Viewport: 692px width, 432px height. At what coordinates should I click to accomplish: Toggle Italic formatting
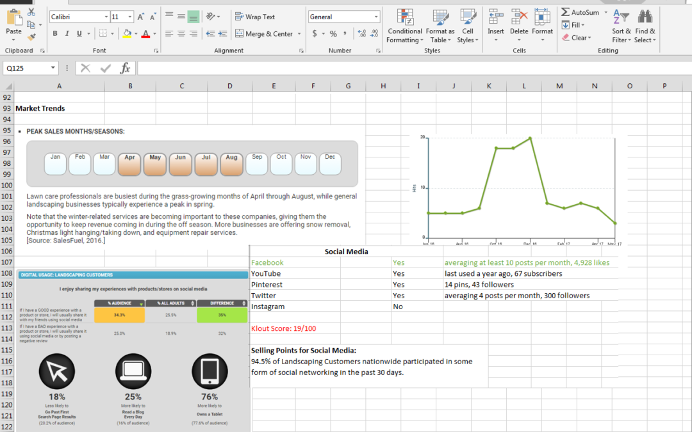(x=67, y=34)
